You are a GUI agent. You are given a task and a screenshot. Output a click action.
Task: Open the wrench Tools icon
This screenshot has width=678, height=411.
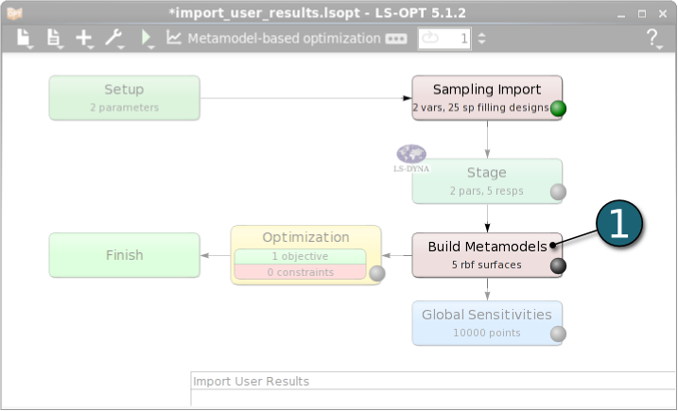(x=113, y=38)
